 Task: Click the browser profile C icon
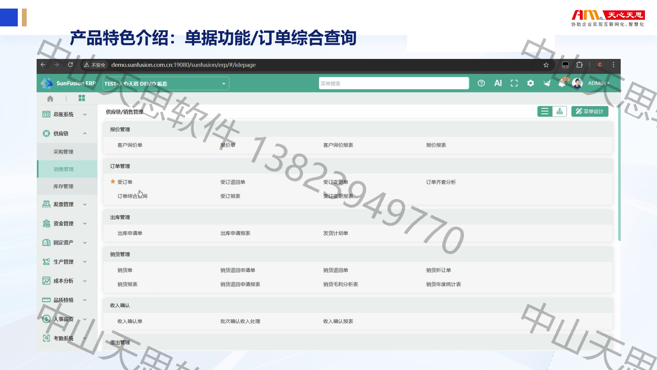[600, 65]
